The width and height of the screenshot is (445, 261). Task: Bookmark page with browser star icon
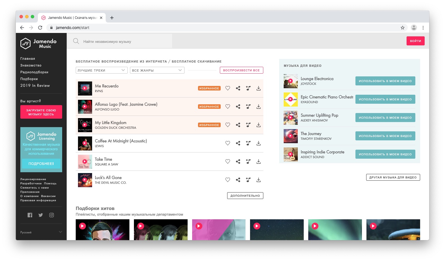click(403, 28)
